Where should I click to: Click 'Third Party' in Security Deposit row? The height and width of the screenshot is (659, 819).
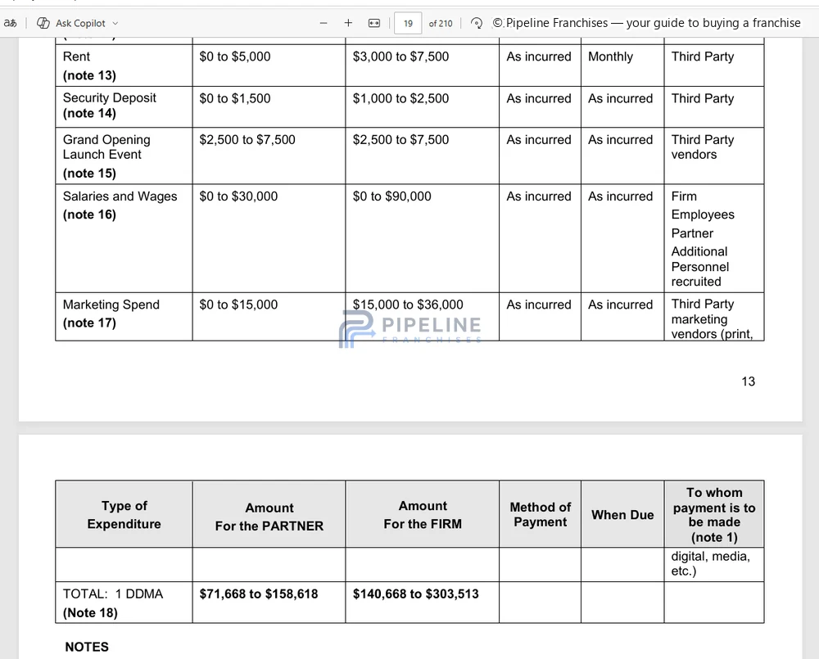tap(703, 98)
